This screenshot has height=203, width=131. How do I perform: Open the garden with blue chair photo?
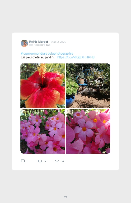(88, 86)
